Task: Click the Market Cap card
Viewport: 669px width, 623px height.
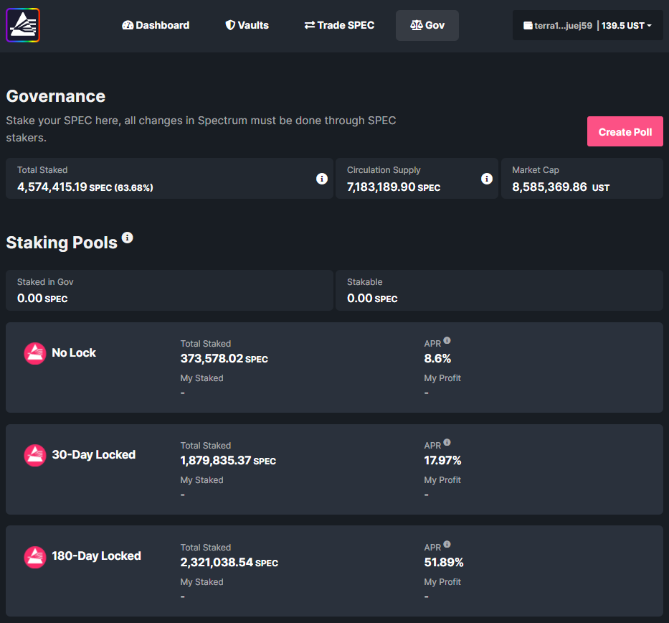Action: point(582,179)
